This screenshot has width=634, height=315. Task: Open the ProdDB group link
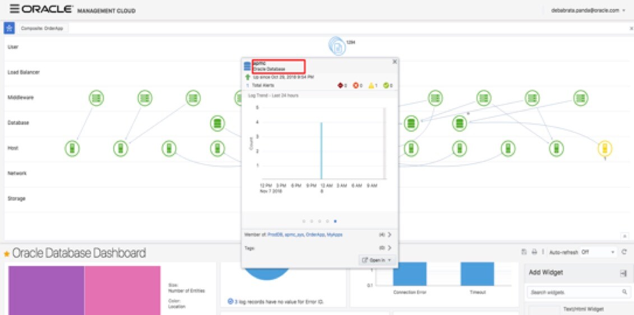tap(275, 234)
